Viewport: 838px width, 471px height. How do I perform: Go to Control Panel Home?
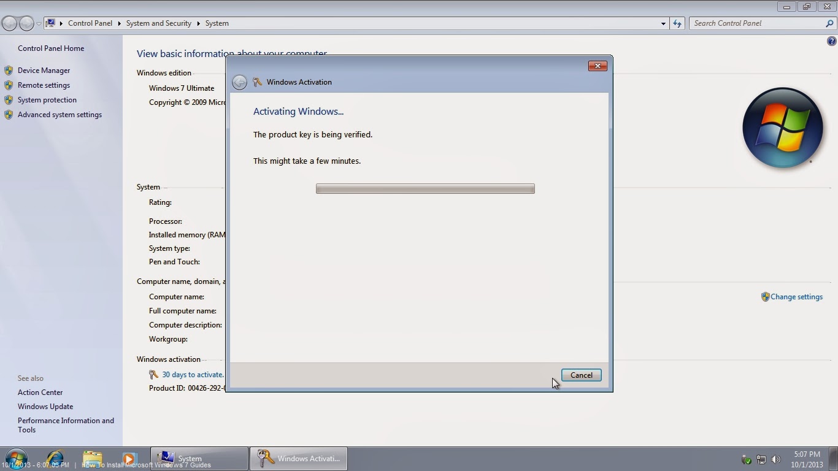click(51, 48)
